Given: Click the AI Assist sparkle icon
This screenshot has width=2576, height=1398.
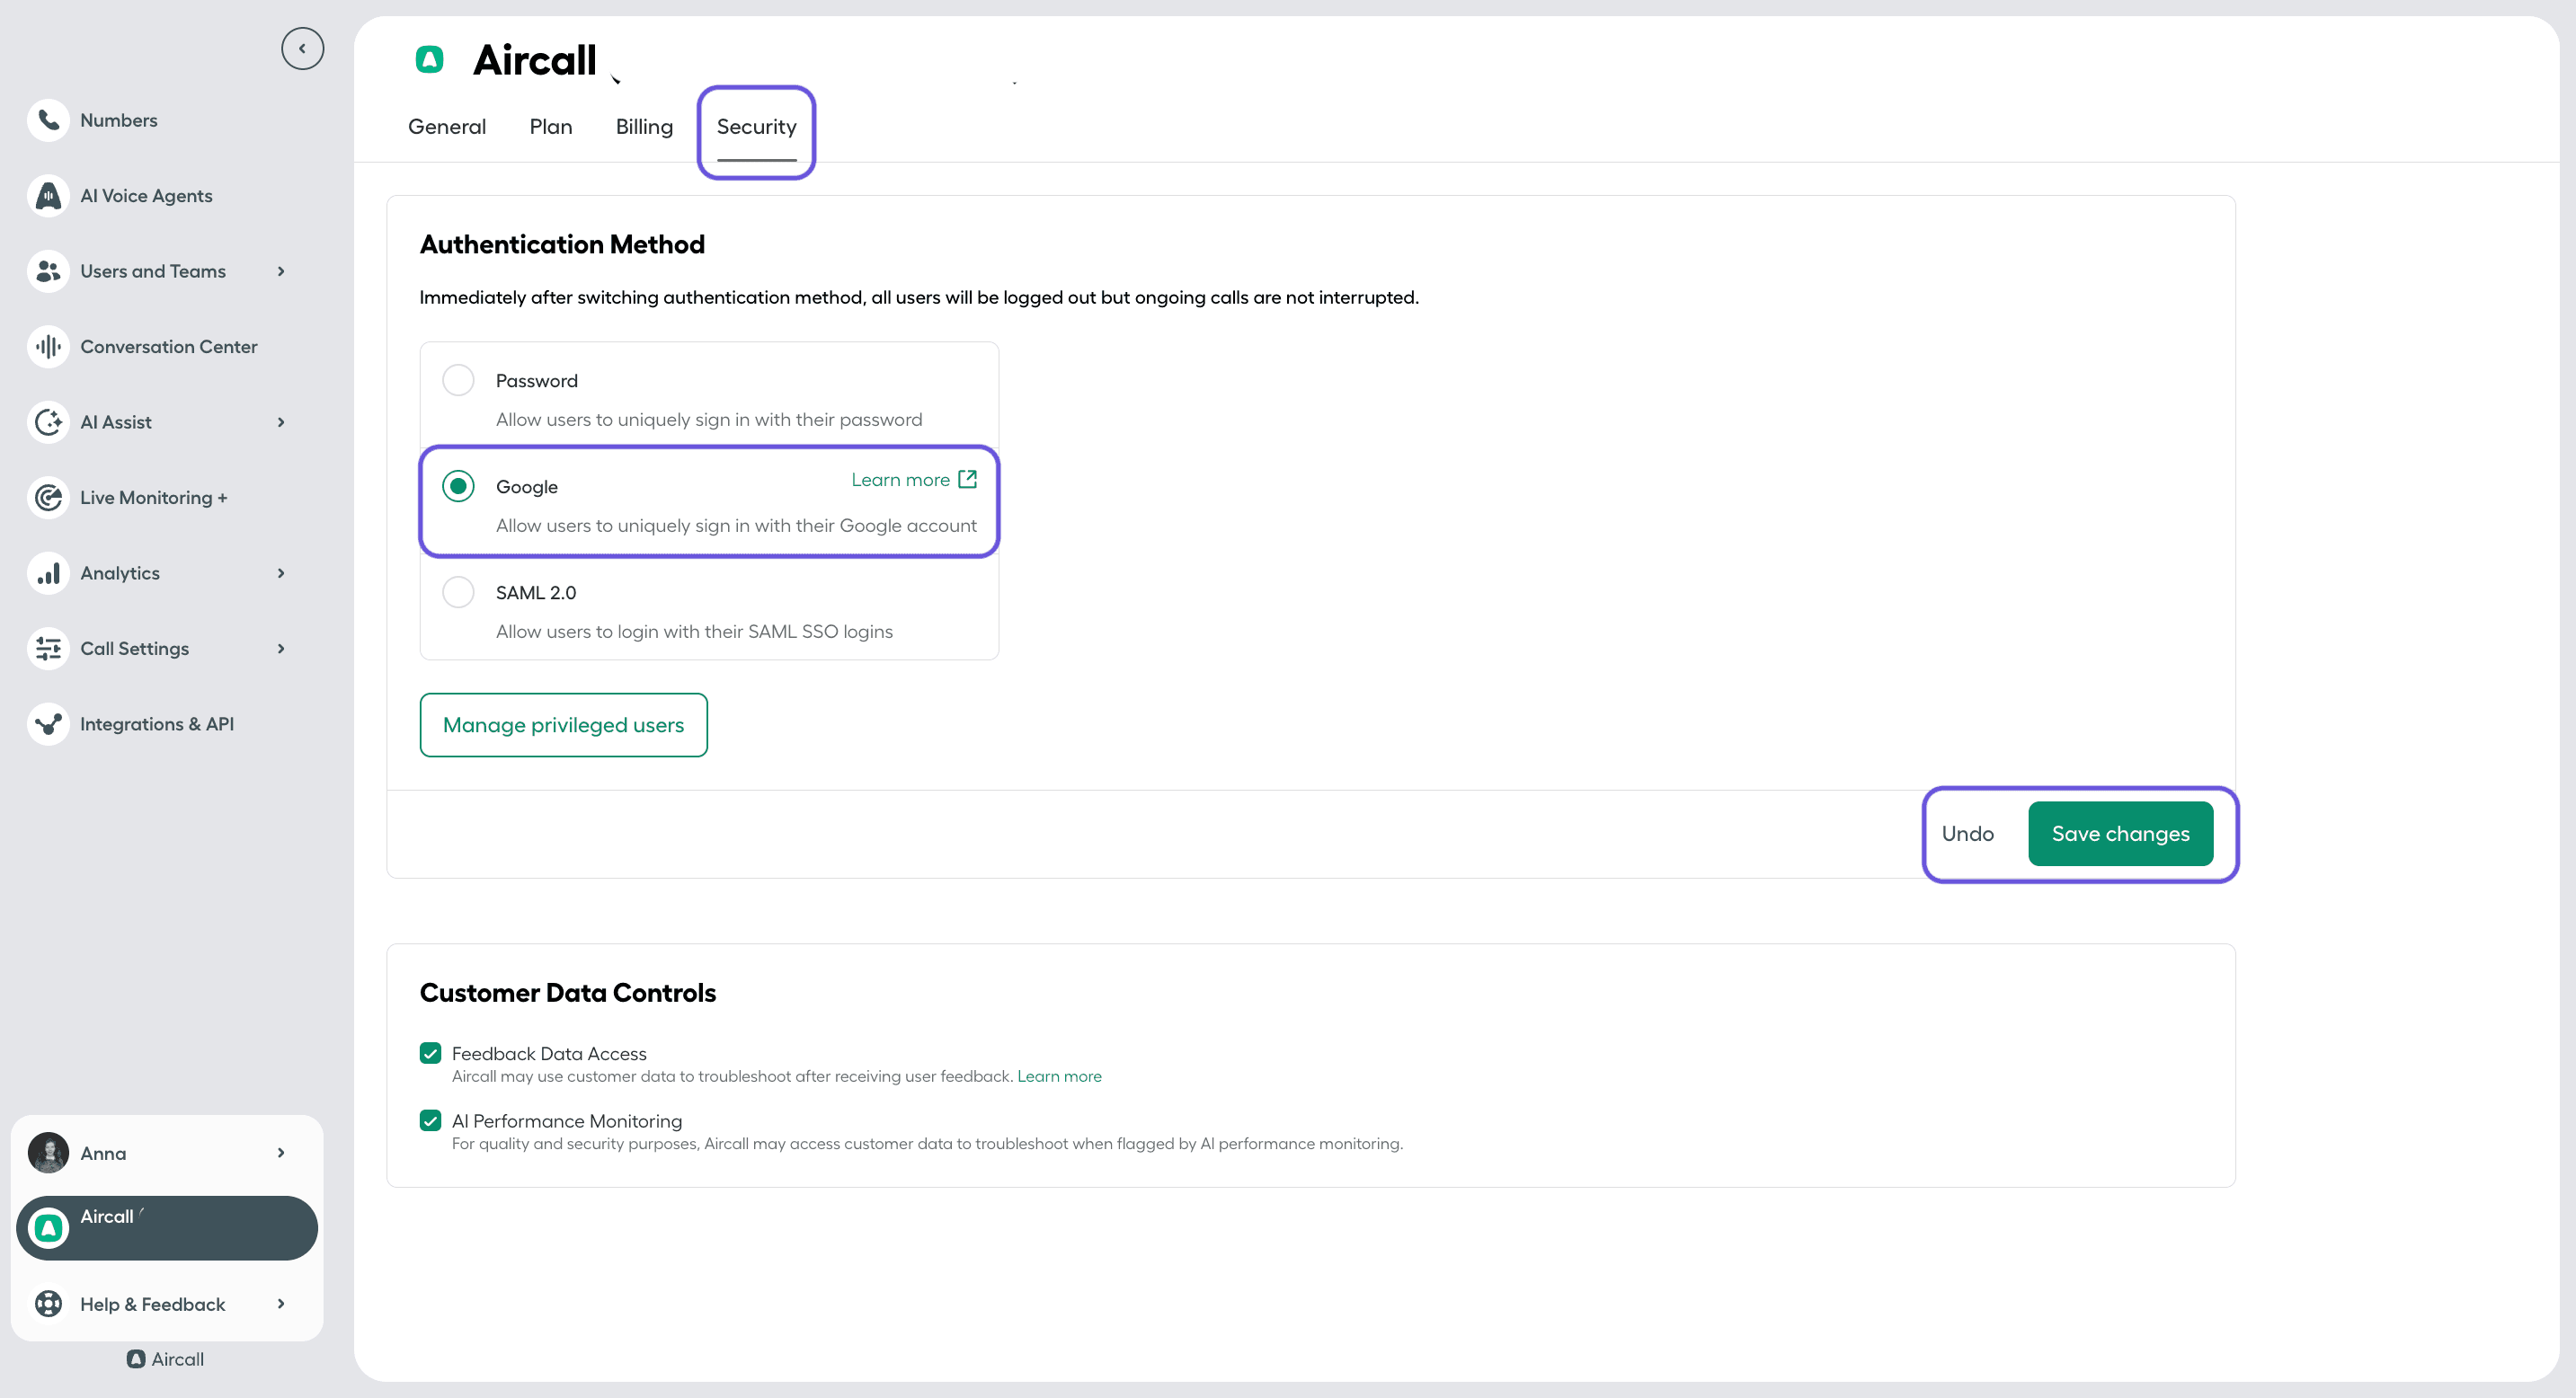Looking at the screenshot, I should click(x=47, y=421).
